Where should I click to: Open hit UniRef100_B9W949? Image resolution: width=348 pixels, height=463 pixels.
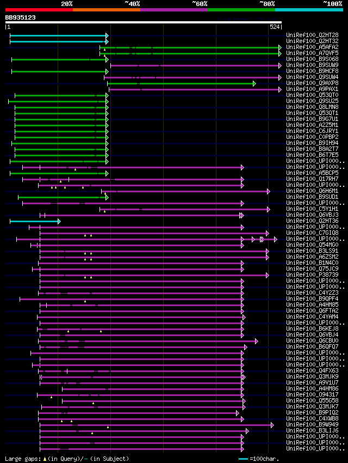pos(312,425)
